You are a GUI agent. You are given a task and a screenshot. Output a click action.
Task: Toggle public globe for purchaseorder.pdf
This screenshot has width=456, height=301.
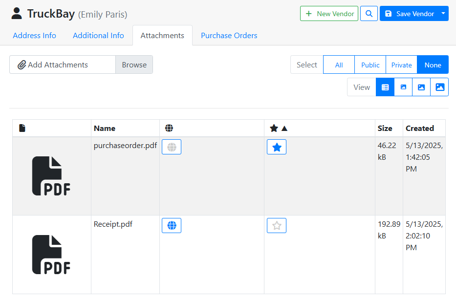point(172,147)
